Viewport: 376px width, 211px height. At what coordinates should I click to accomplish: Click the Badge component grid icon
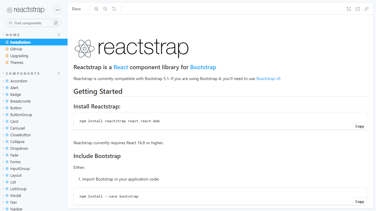[7, 95]
